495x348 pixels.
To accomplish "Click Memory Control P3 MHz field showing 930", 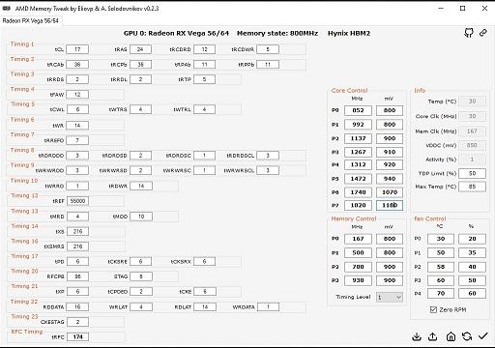I will point(358,280).
